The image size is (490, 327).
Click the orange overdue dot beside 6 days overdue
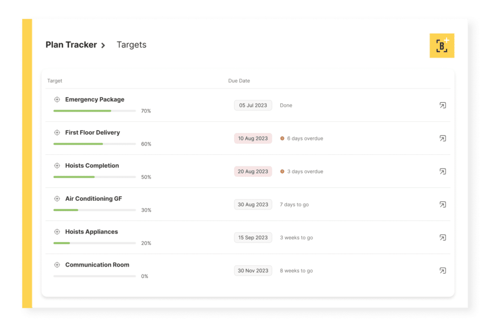tap(282, 138)
